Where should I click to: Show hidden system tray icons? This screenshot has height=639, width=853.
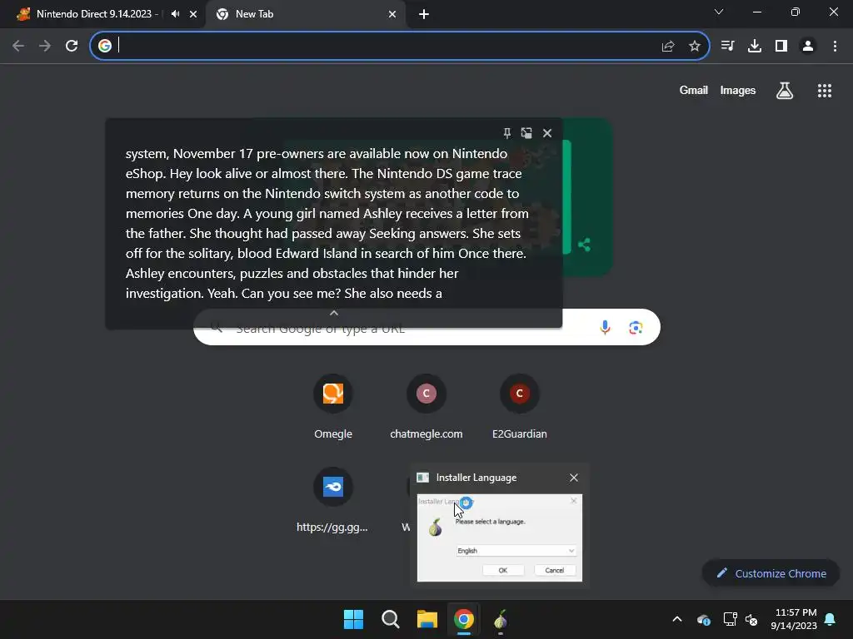pos(677,619)
